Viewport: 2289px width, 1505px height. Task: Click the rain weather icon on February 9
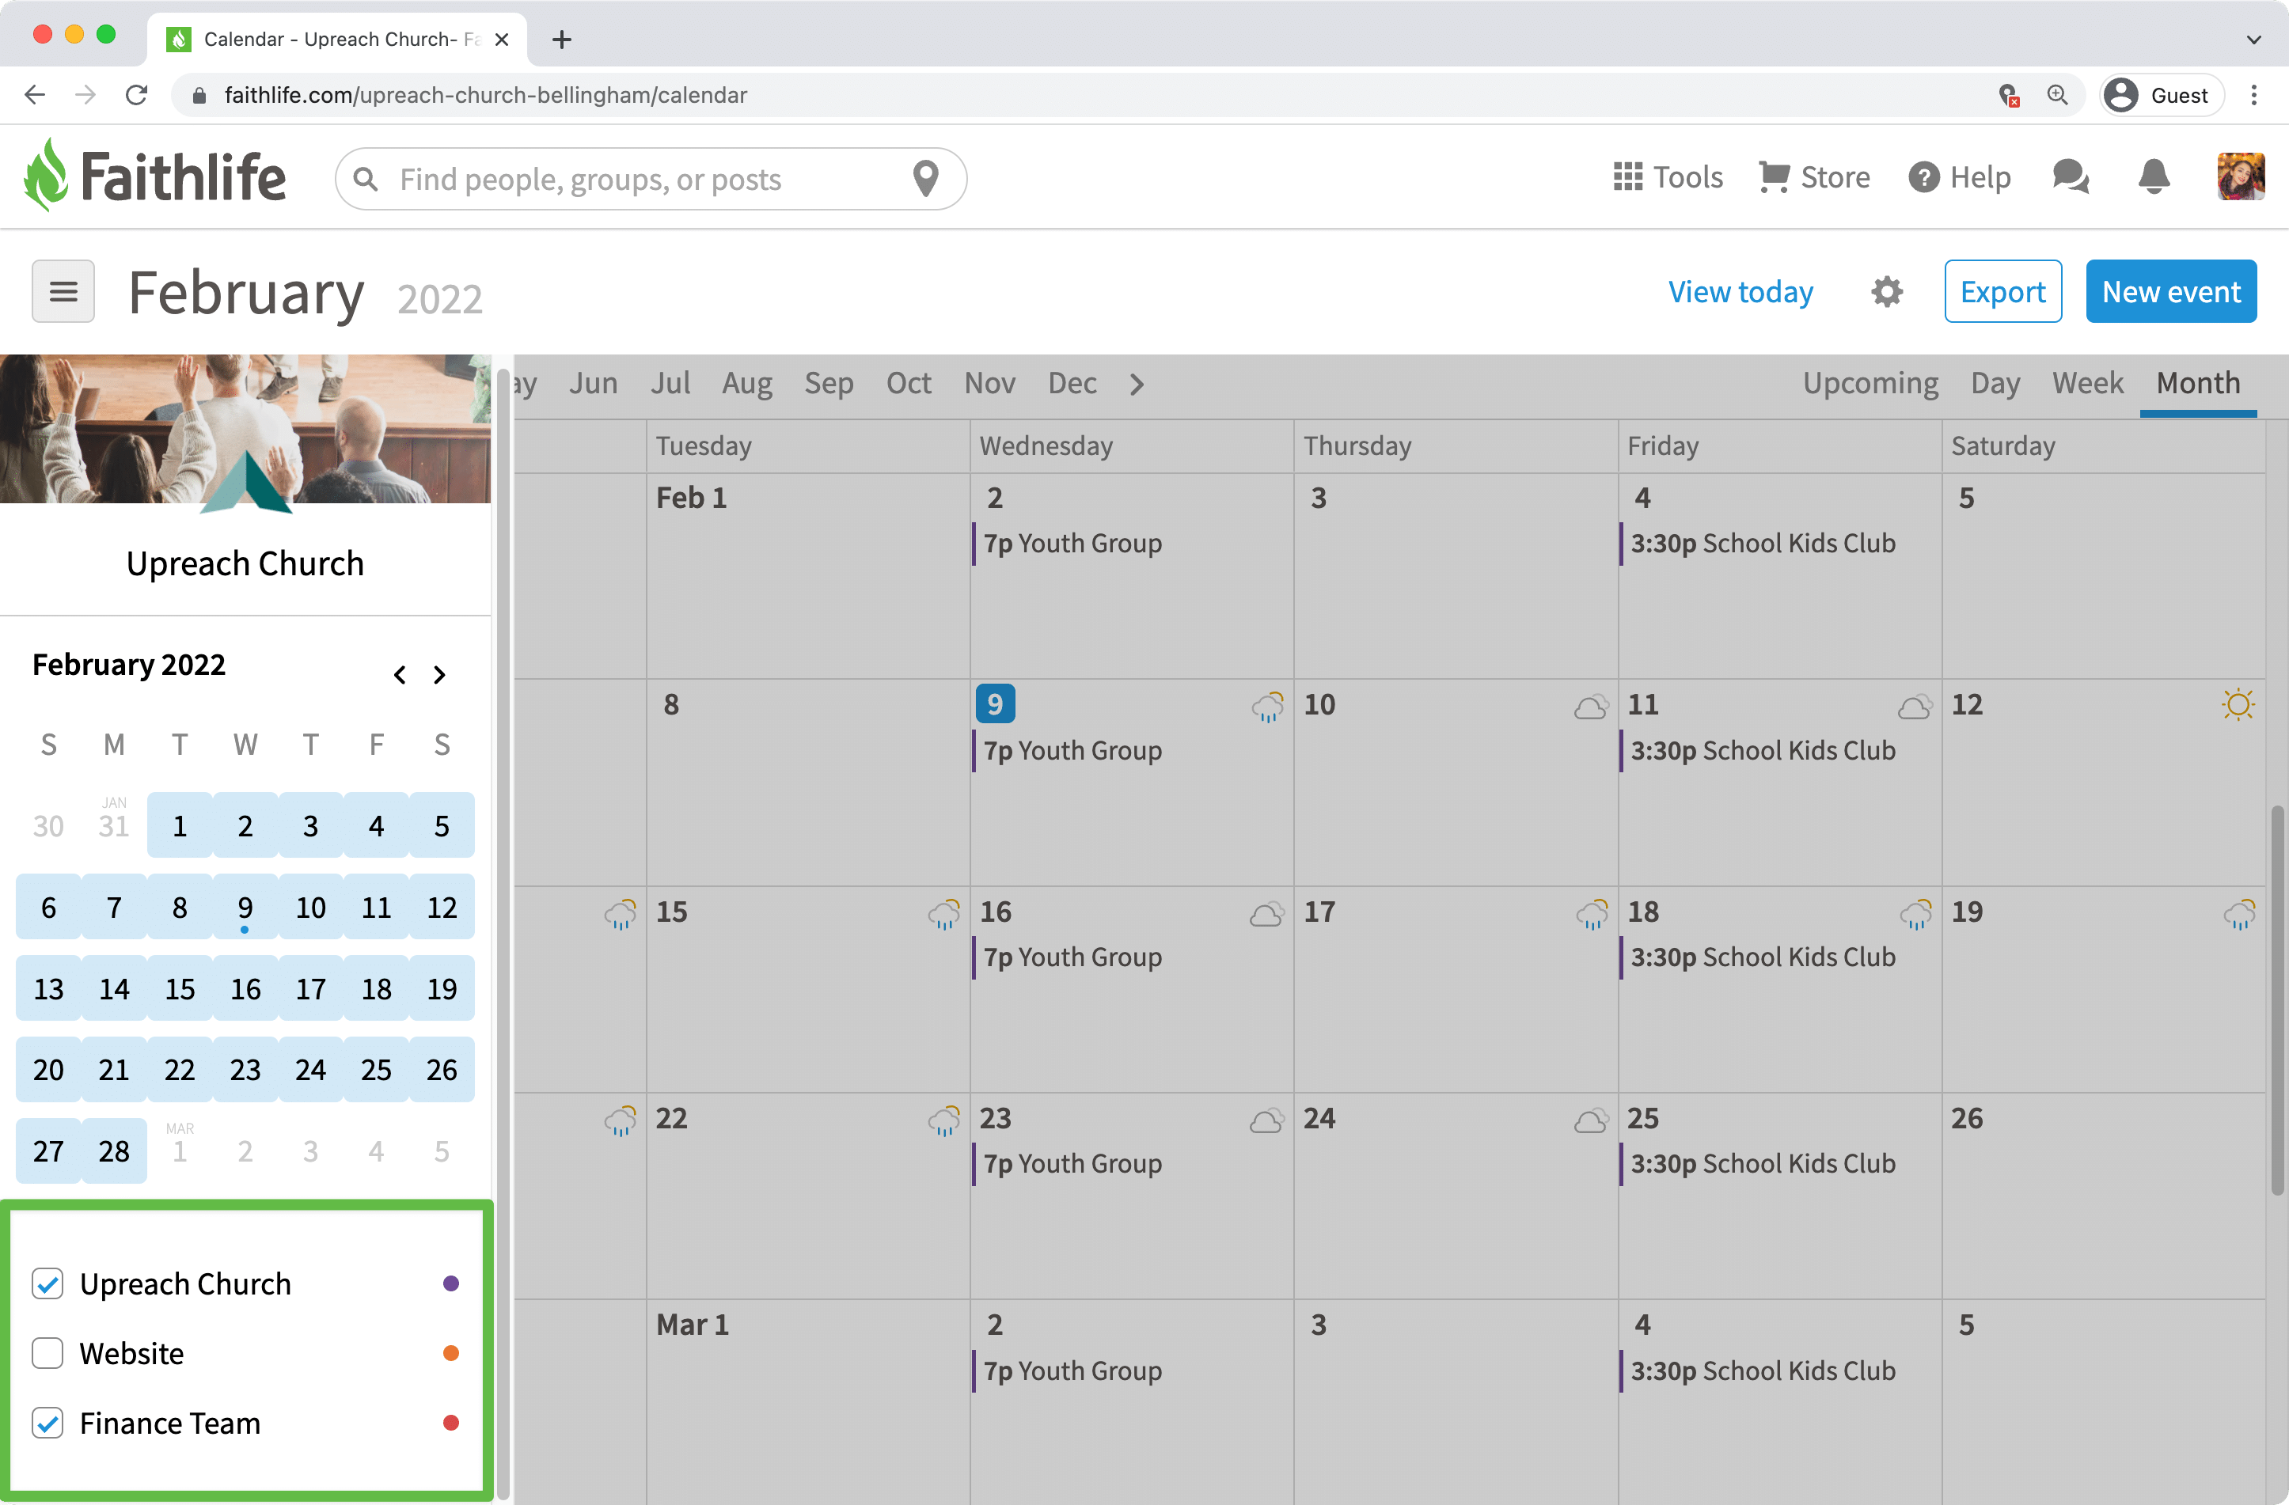[x=1268, y=706]
